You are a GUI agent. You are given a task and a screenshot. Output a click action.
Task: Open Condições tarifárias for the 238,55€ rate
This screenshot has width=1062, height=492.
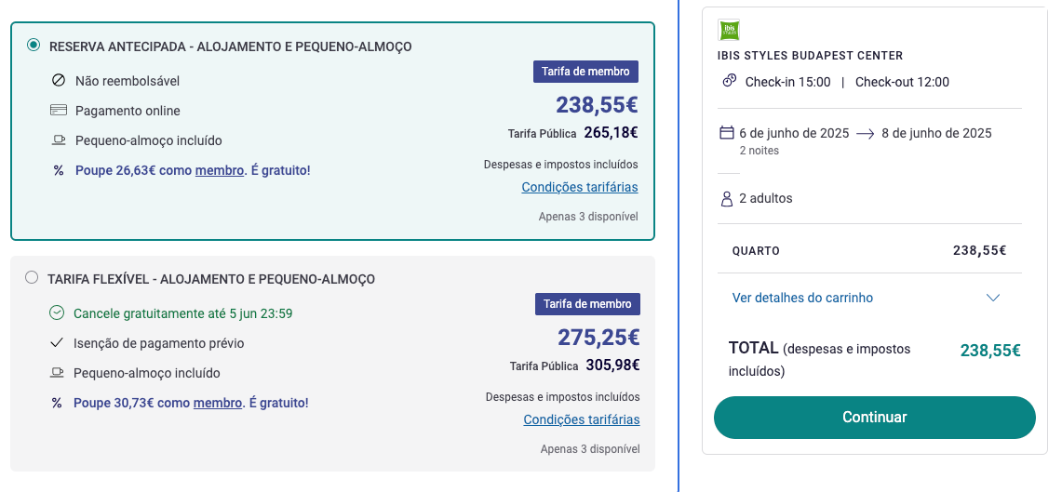[x=580, y=187]
